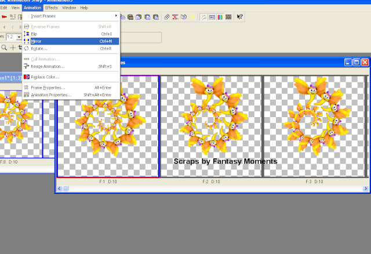Minimize the Frames window

point(348,62)
